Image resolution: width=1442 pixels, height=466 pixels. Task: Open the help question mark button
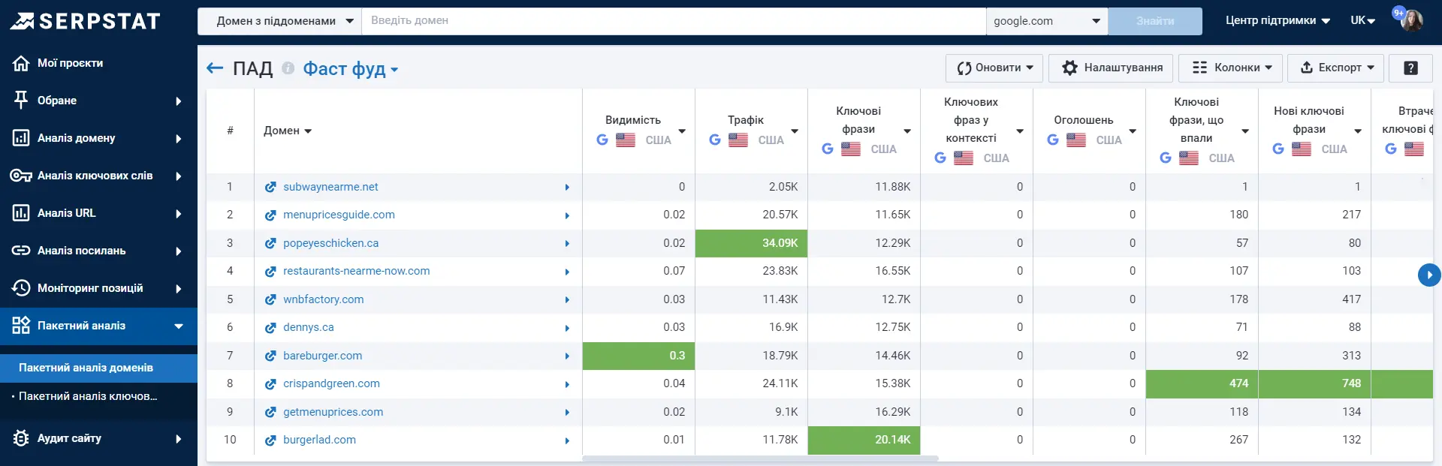tap(1410, 68)
